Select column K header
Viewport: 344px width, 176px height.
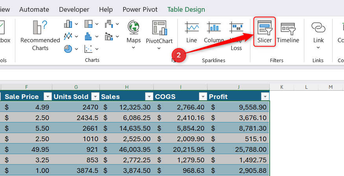click(x=282, y=87)
